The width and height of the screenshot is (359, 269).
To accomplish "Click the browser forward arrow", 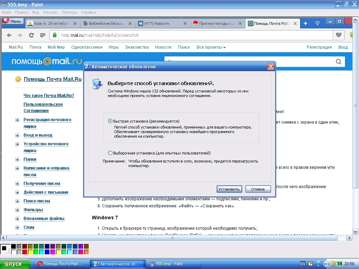I will (x=20, y=35).
